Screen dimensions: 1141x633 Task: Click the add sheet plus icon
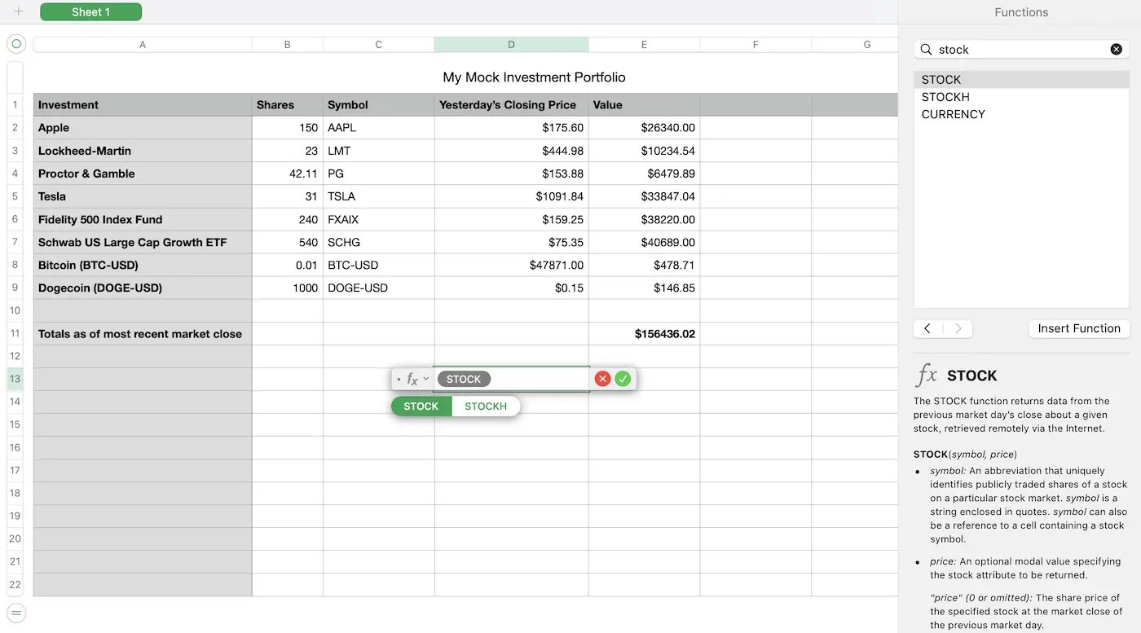tap(18, 11)
